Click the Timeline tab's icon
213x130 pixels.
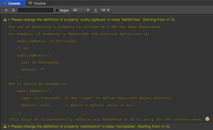coord(30,3)
